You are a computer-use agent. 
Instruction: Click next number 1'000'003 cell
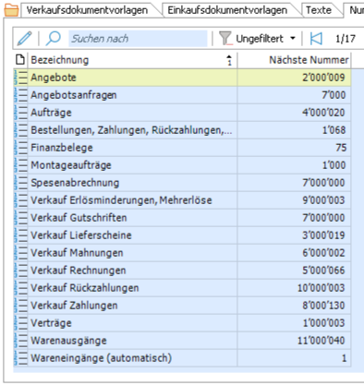[x=294, y=323]
